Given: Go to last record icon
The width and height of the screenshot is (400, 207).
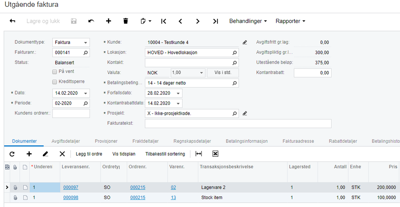Looking at the screenshot, I should click(215, 21).
